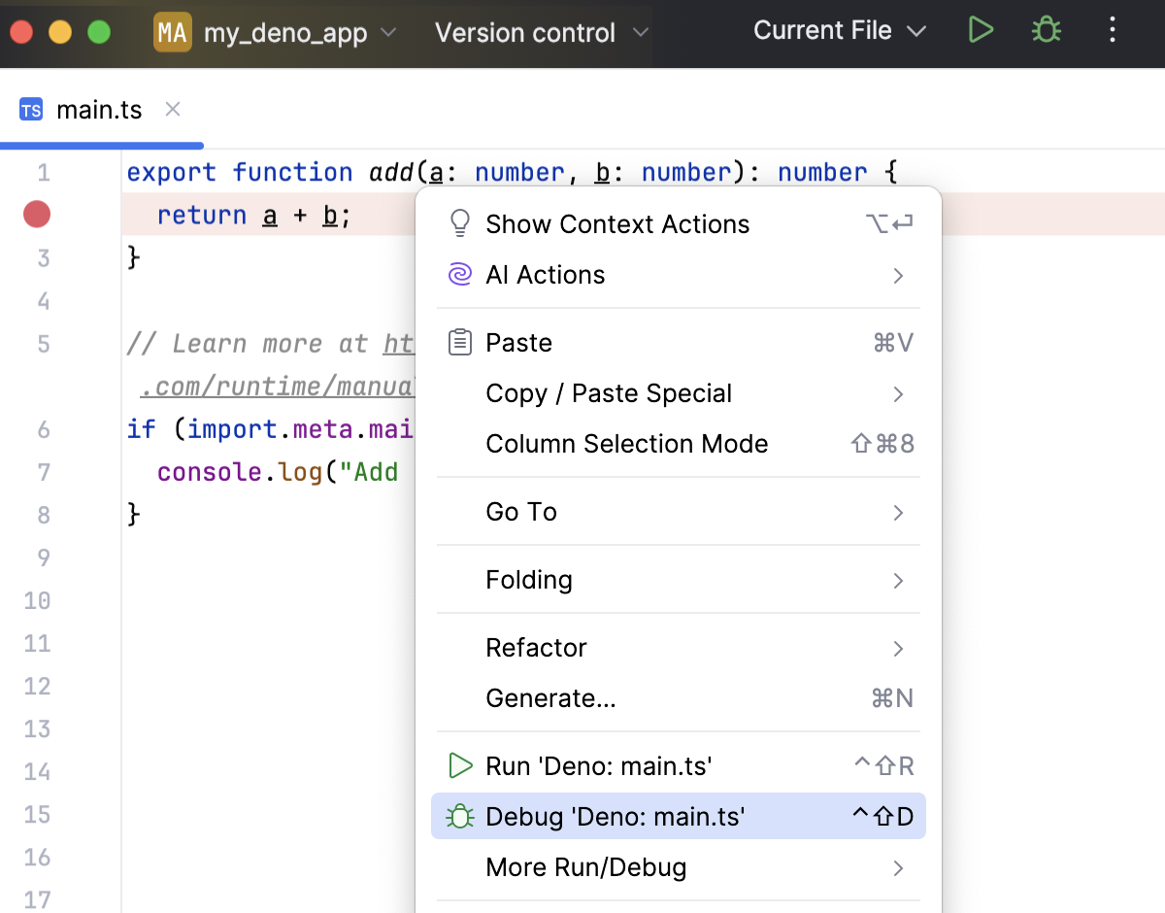
Task: Toggle the breakpoint on line 2
Action: coord(36,214)
